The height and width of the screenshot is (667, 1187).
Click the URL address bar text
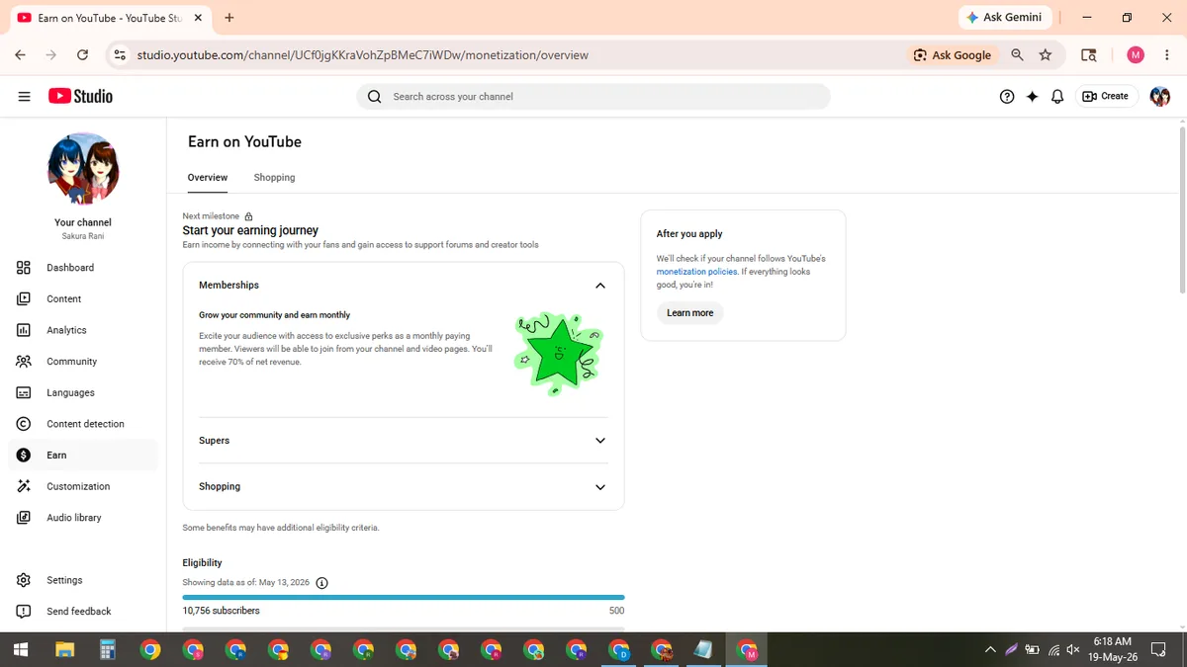point(362,55)
